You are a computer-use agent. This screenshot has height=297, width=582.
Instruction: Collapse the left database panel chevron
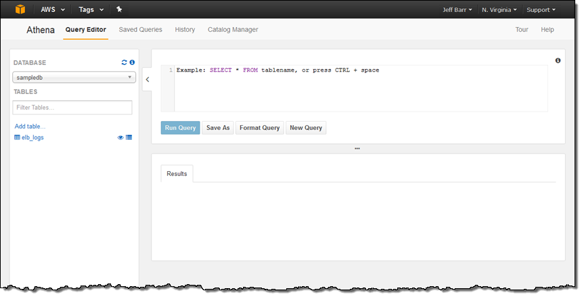click(148, 79)
